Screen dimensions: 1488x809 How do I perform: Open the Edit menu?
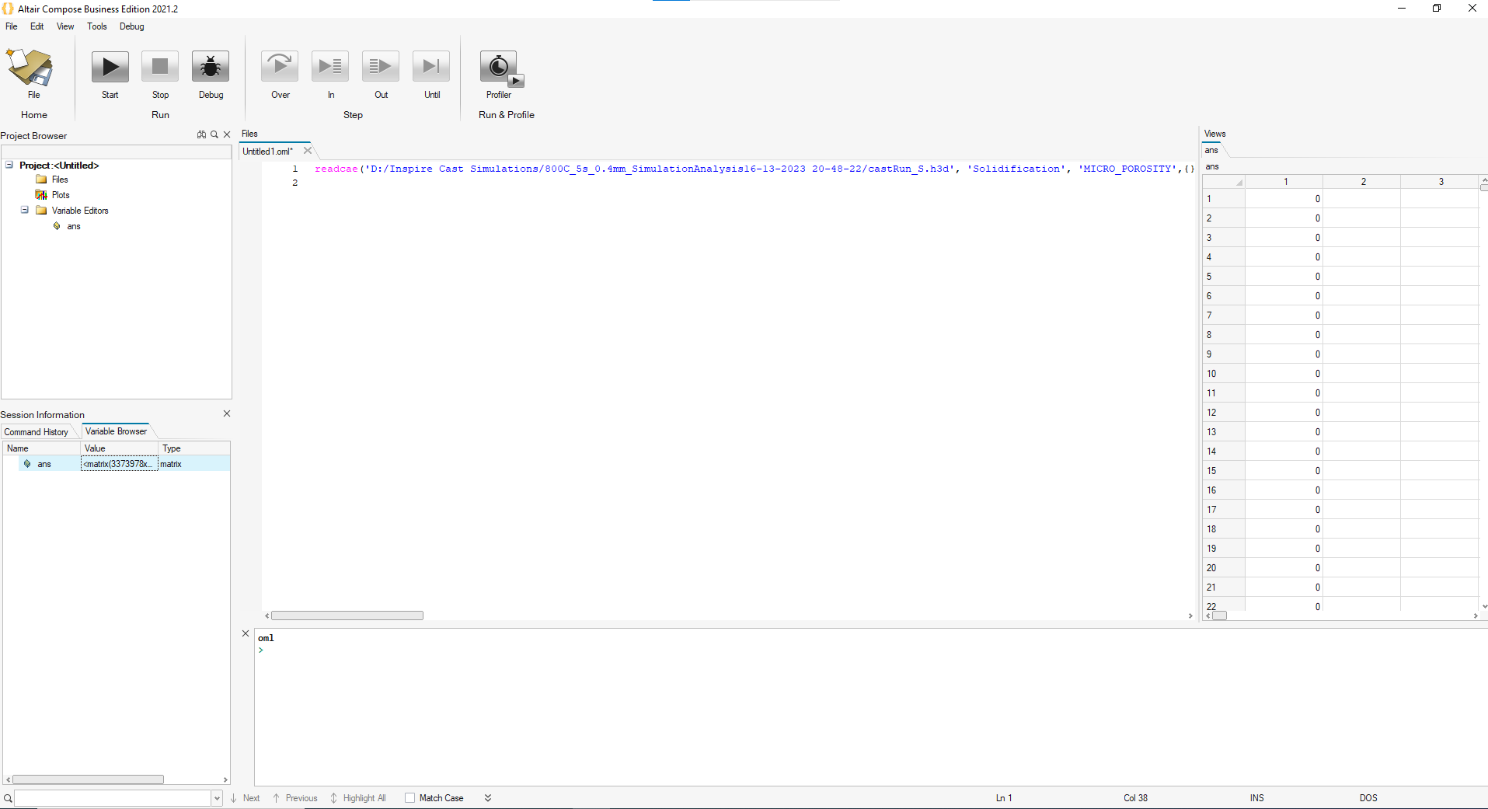tap(37, 26)
